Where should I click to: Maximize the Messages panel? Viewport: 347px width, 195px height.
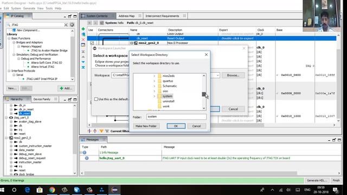pos(339,140)
